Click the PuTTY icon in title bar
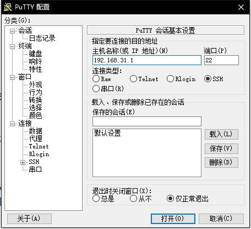Screen dimensions: 251x229 click(8, 7)
